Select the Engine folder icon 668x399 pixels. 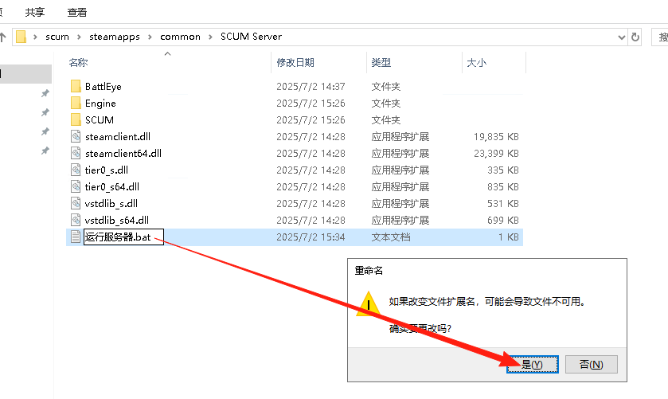tap(76, 103)
